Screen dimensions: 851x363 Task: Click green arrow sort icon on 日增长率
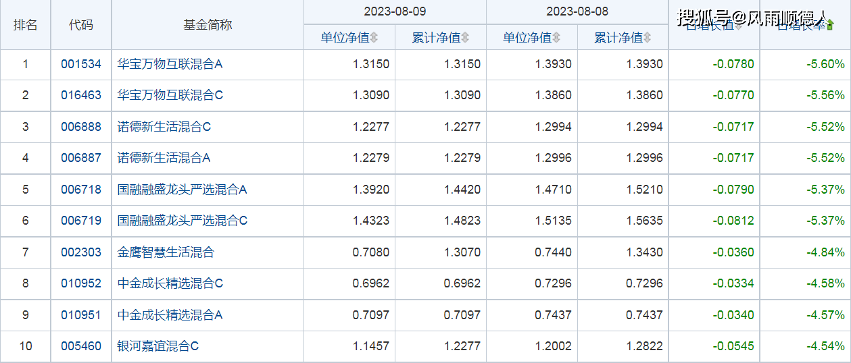tap(830, 26)
